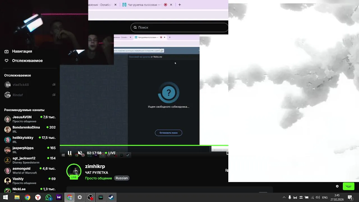
Task: Open Wi-Fi network tray icon
Action: click(312, 198)
